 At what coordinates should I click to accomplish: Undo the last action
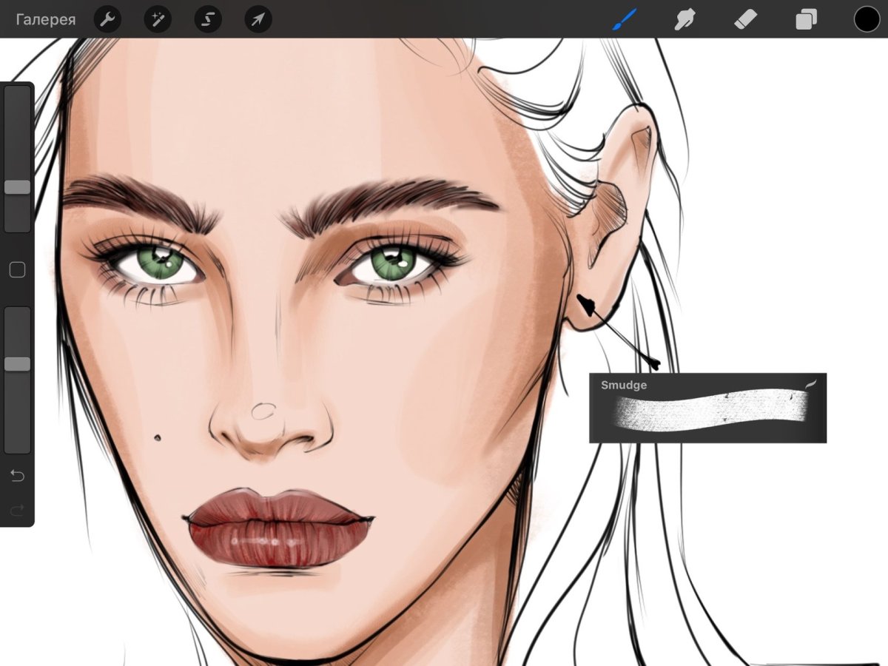pyautogui.click(x=17, y=476)
